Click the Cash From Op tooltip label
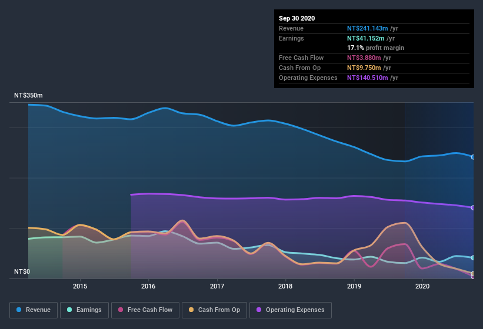This screenshot has height=329, width=483. pos(299,68)
